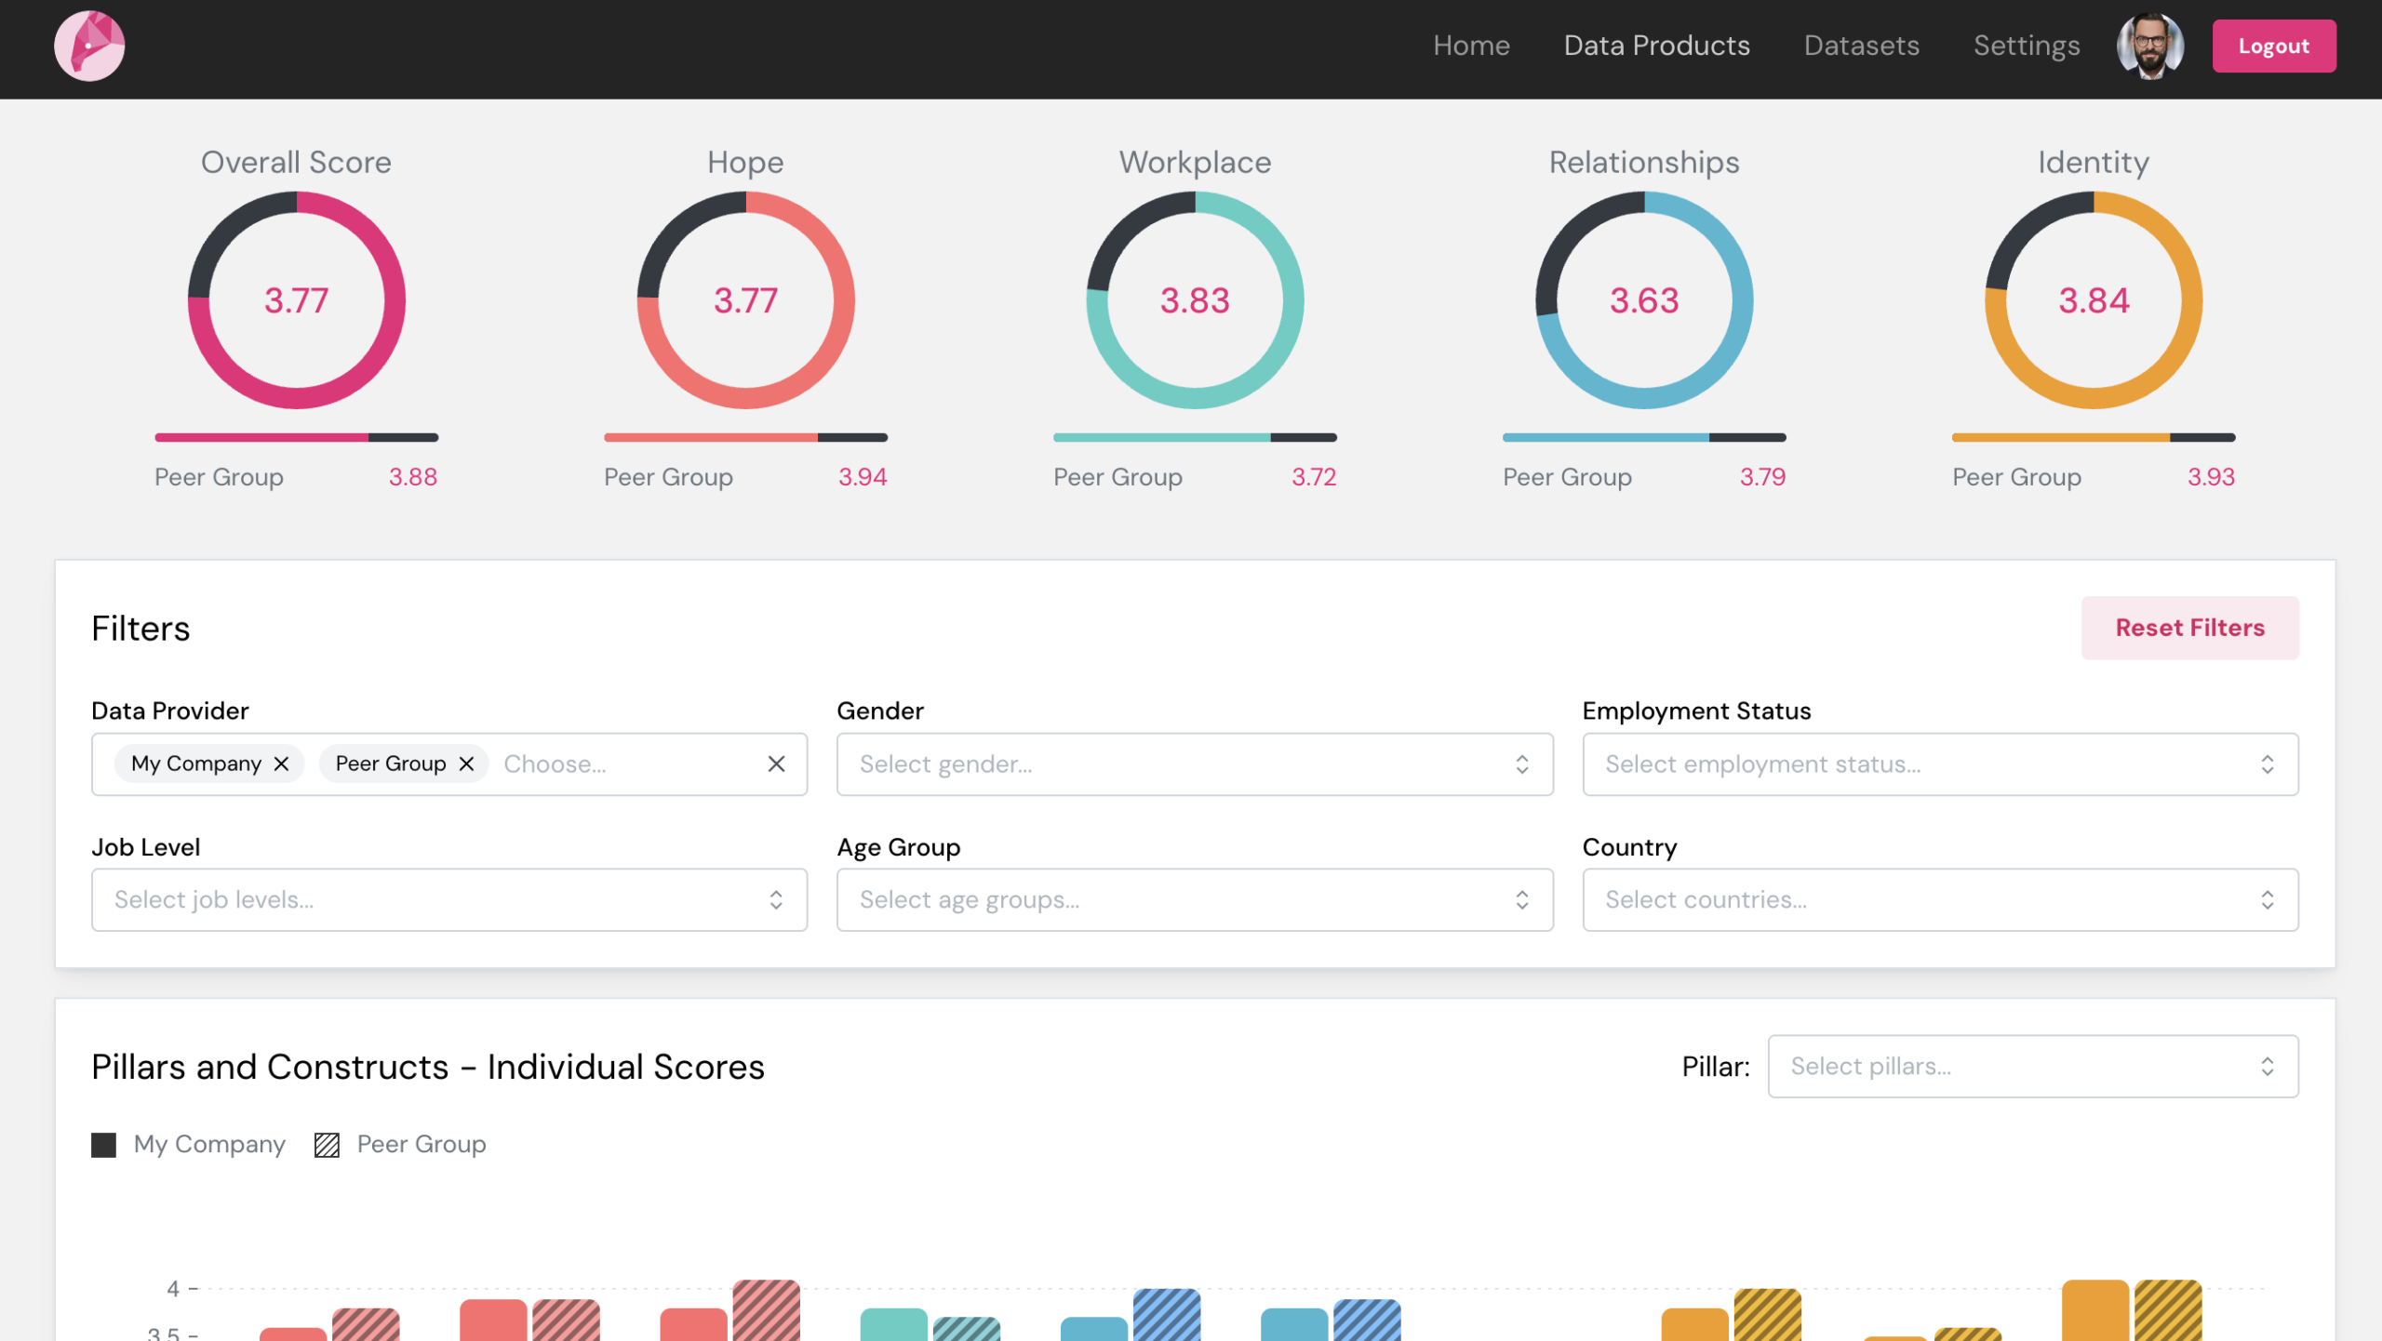Screen dimensions: 2382x1341
Task: Open the Datasets page
Action: 1861,46
